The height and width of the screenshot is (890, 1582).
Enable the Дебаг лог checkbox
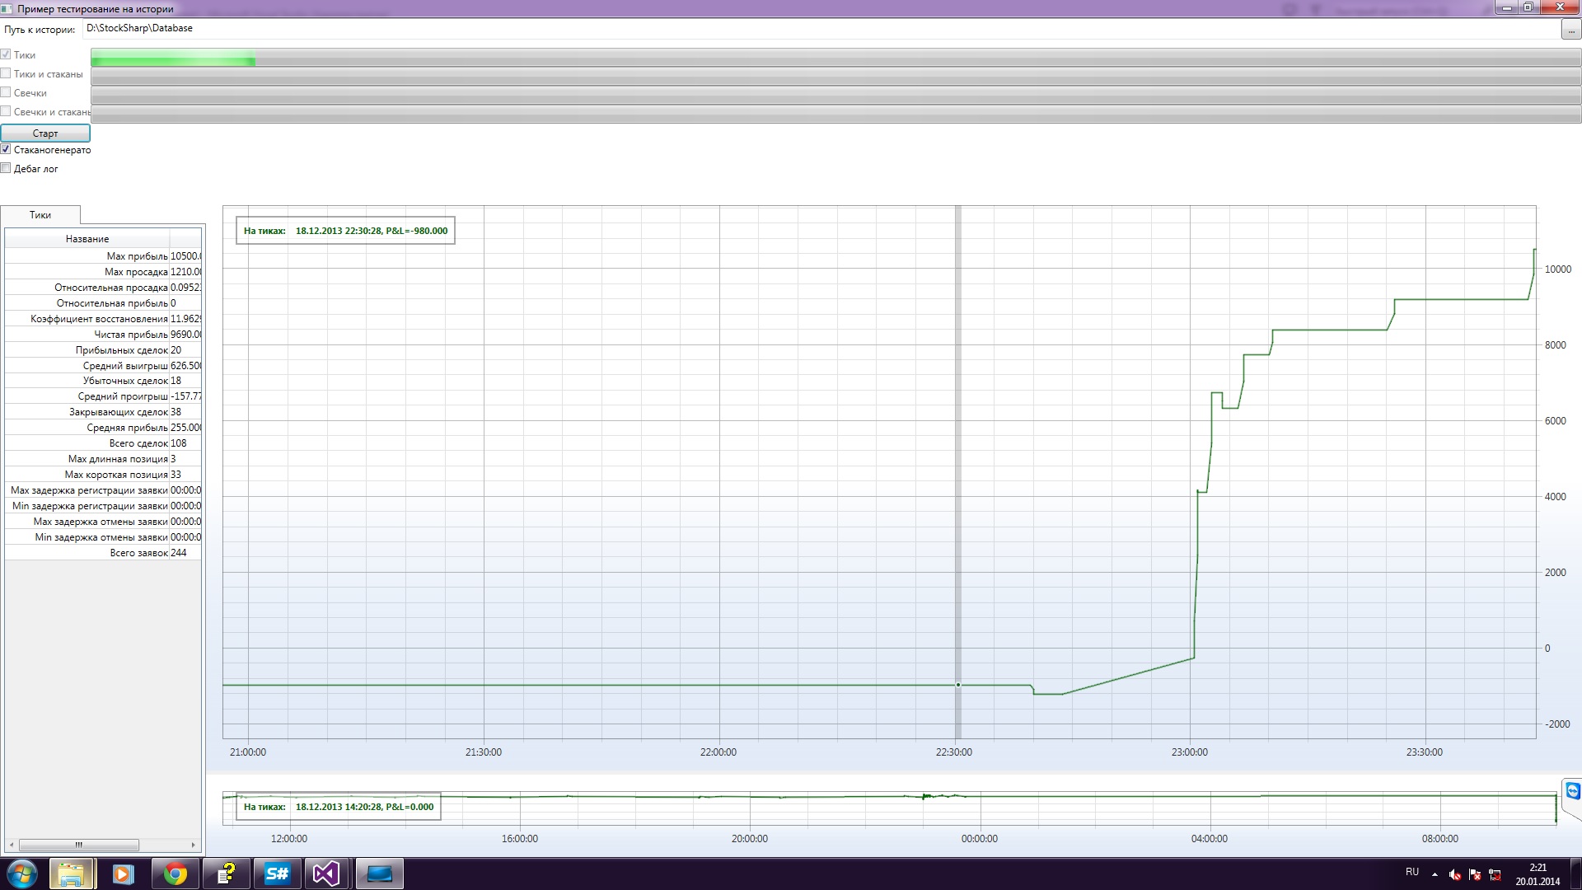tap(6, 168)
